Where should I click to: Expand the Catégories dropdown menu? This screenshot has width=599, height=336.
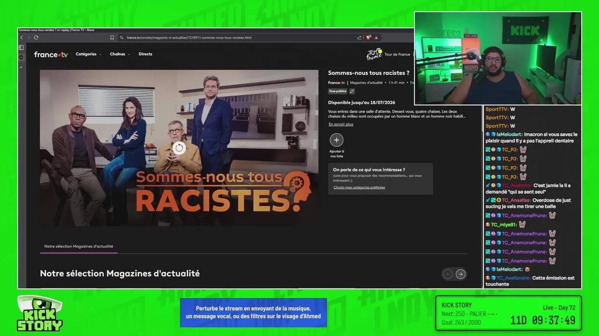point(88,54)
